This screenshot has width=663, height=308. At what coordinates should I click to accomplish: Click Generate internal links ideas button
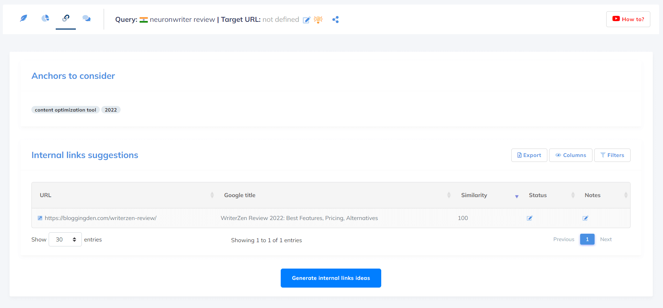pyautogui.click(x=331, y=278)
